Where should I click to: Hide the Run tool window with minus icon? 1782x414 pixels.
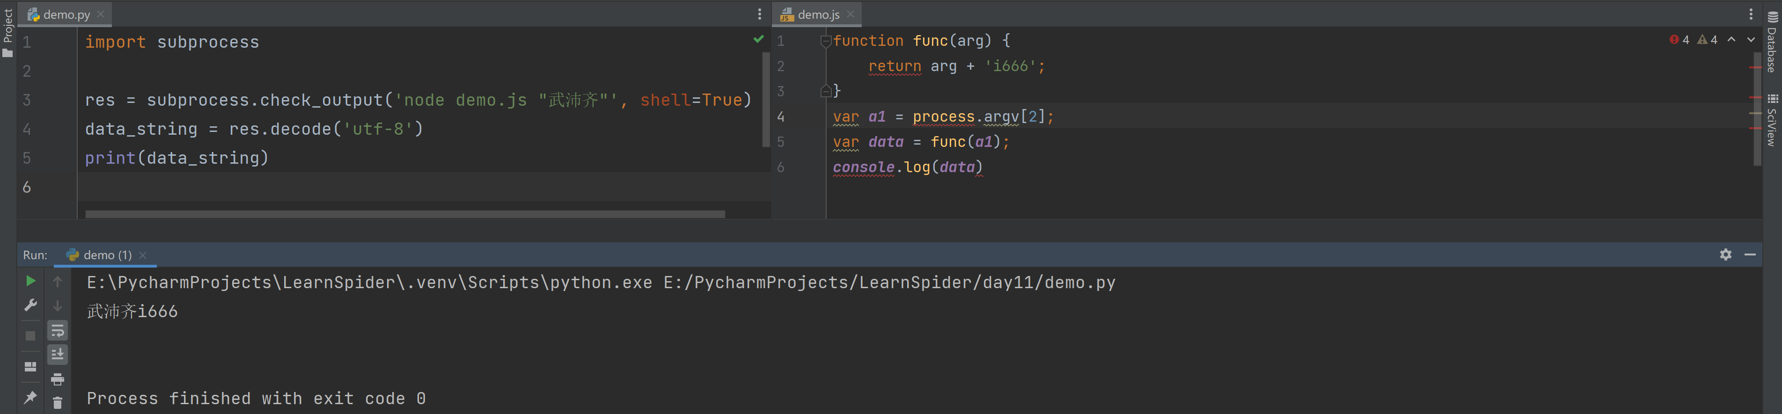click(x=1750, y=254)
